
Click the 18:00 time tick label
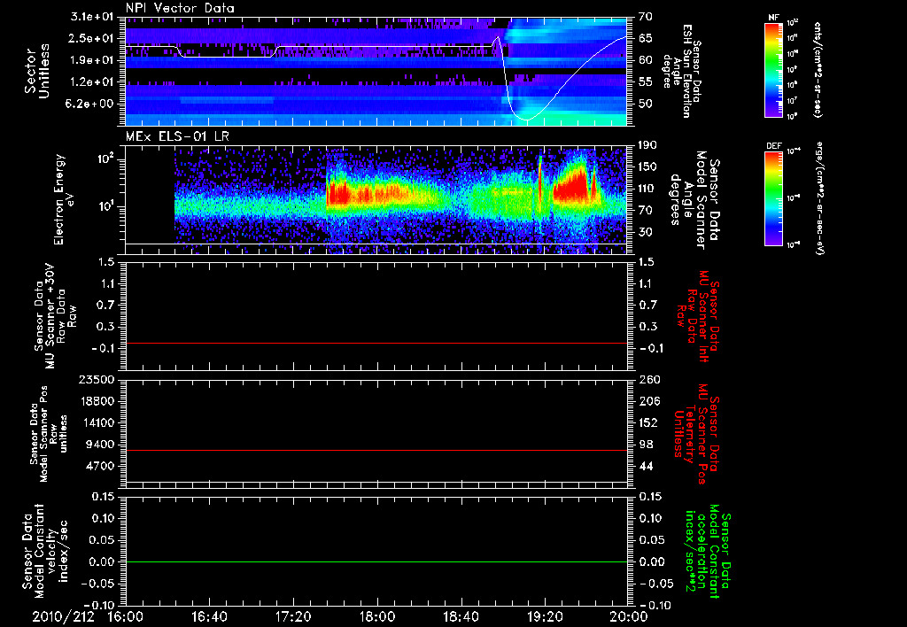point(377,616)
